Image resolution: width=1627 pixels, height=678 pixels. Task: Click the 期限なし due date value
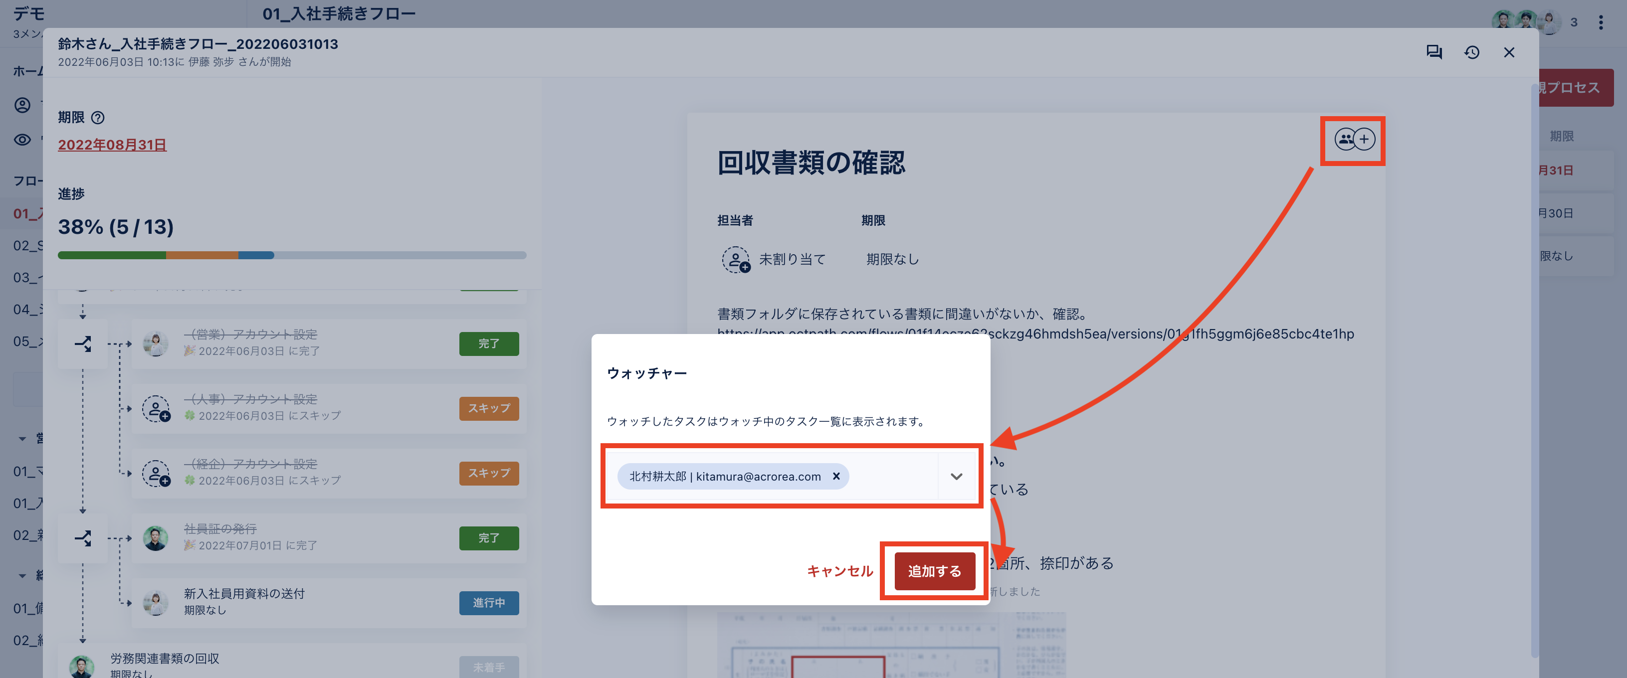(x=892, y=259)
